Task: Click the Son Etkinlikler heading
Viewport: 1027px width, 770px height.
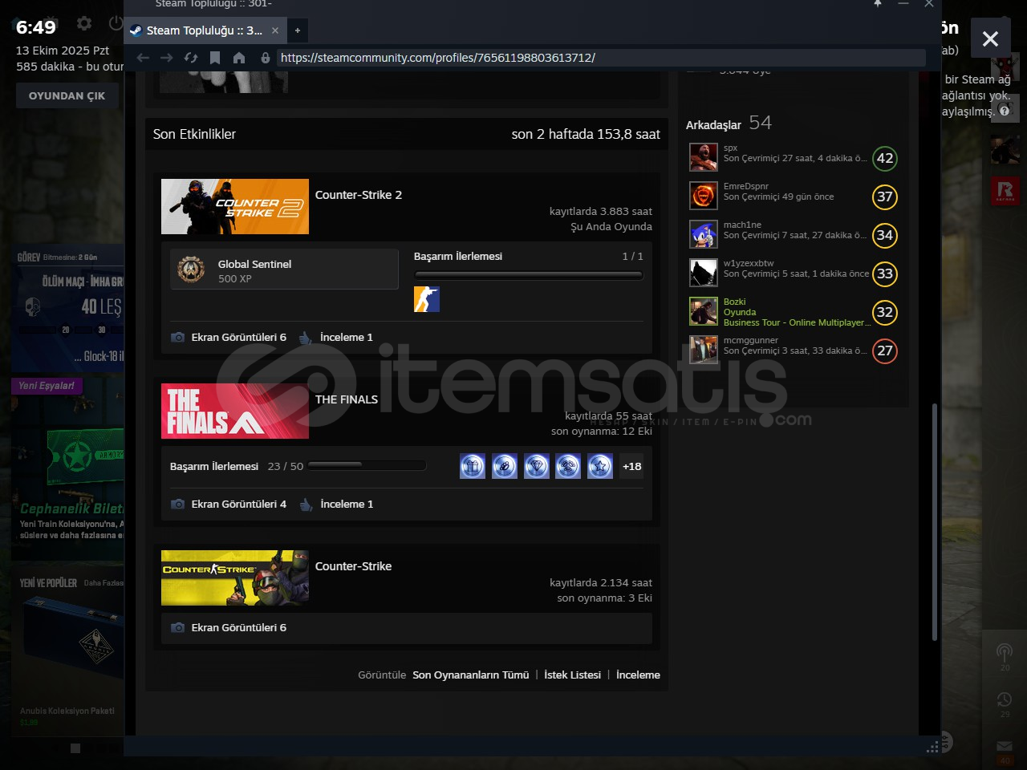Action: (x=194, y=134)
